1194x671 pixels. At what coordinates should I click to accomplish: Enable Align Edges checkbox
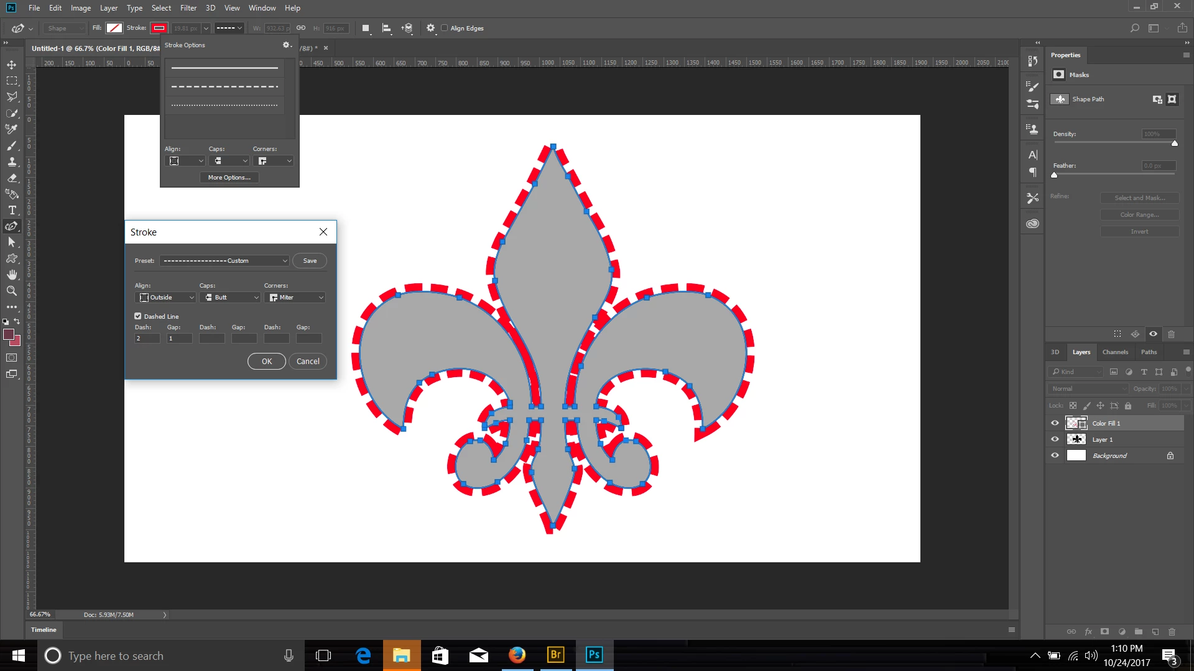tap(445, 28)
